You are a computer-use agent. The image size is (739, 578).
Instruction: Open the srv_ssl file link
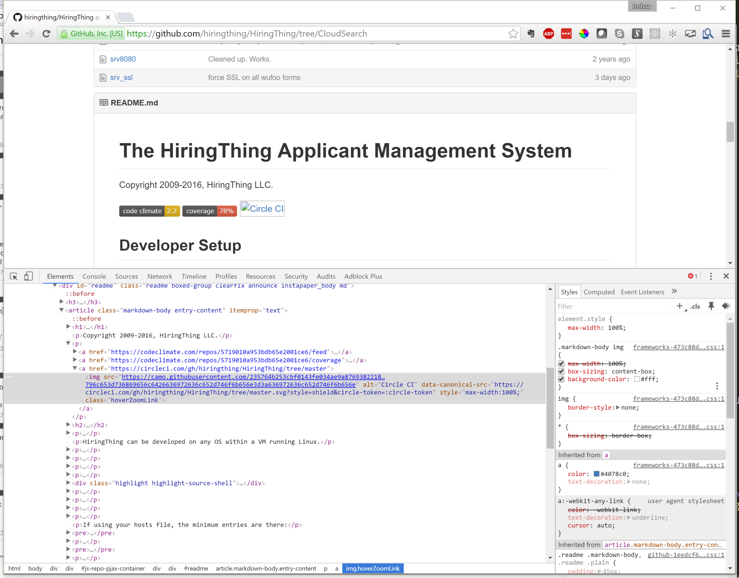121,78
